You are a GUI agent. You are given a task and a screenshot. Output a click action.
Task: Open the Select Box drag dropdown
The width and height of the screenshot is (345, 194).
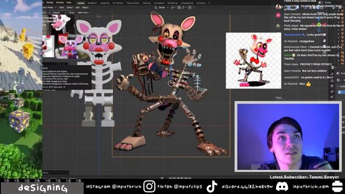[83, 13]
